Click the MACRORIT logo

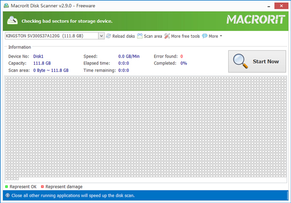tap(256, 19)
